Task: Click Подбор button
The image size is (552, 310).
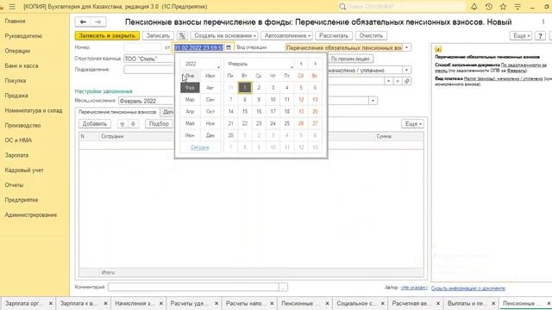Action: click(x=159, y=124)
